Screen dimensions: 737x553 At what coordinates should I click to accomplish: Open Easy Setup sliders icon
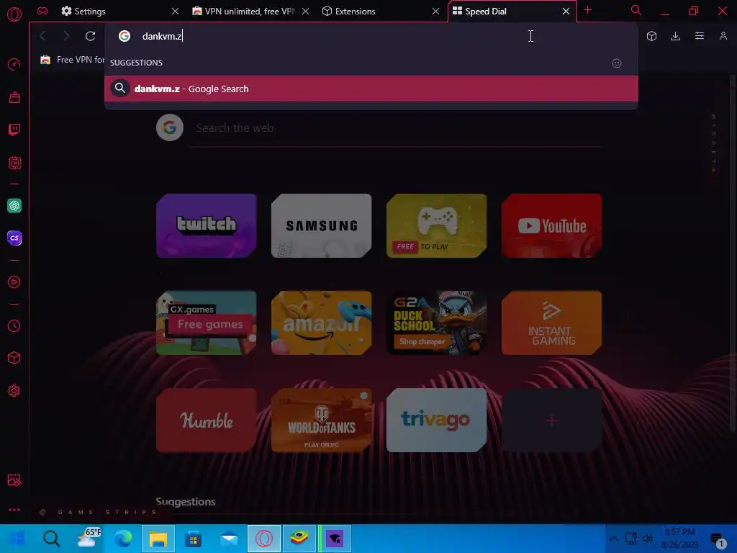(700, 36)
